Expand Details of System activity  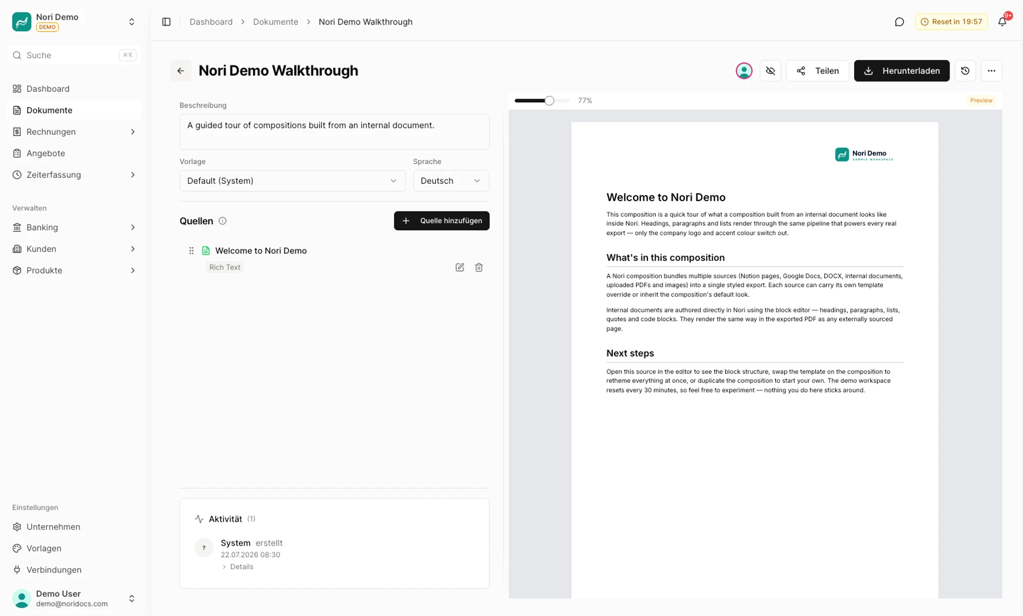click(x=238, y=567)
